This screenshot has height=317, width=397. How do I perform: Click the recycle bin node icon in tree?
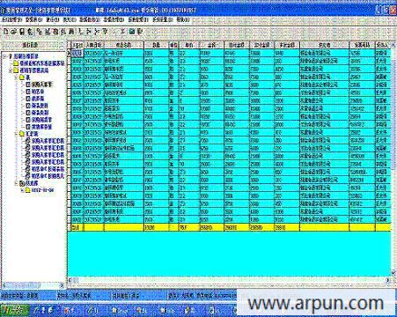click(x=22, y=183)
